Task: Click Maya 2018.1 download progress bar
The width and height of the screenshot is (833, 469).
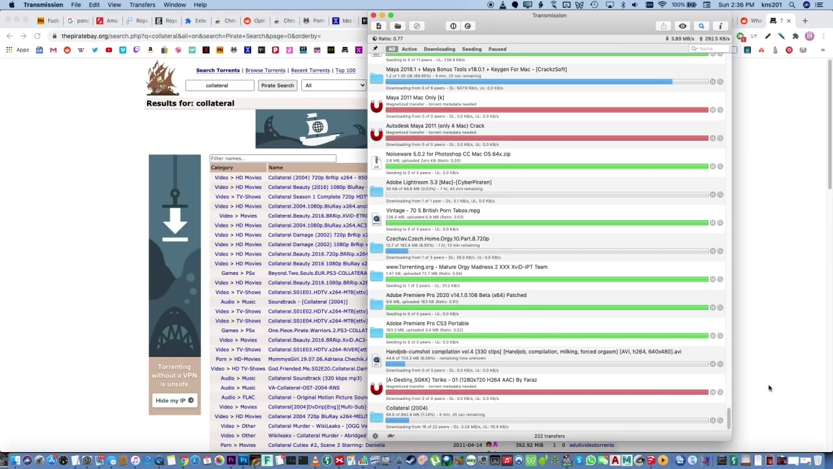Action: point(547,81)
